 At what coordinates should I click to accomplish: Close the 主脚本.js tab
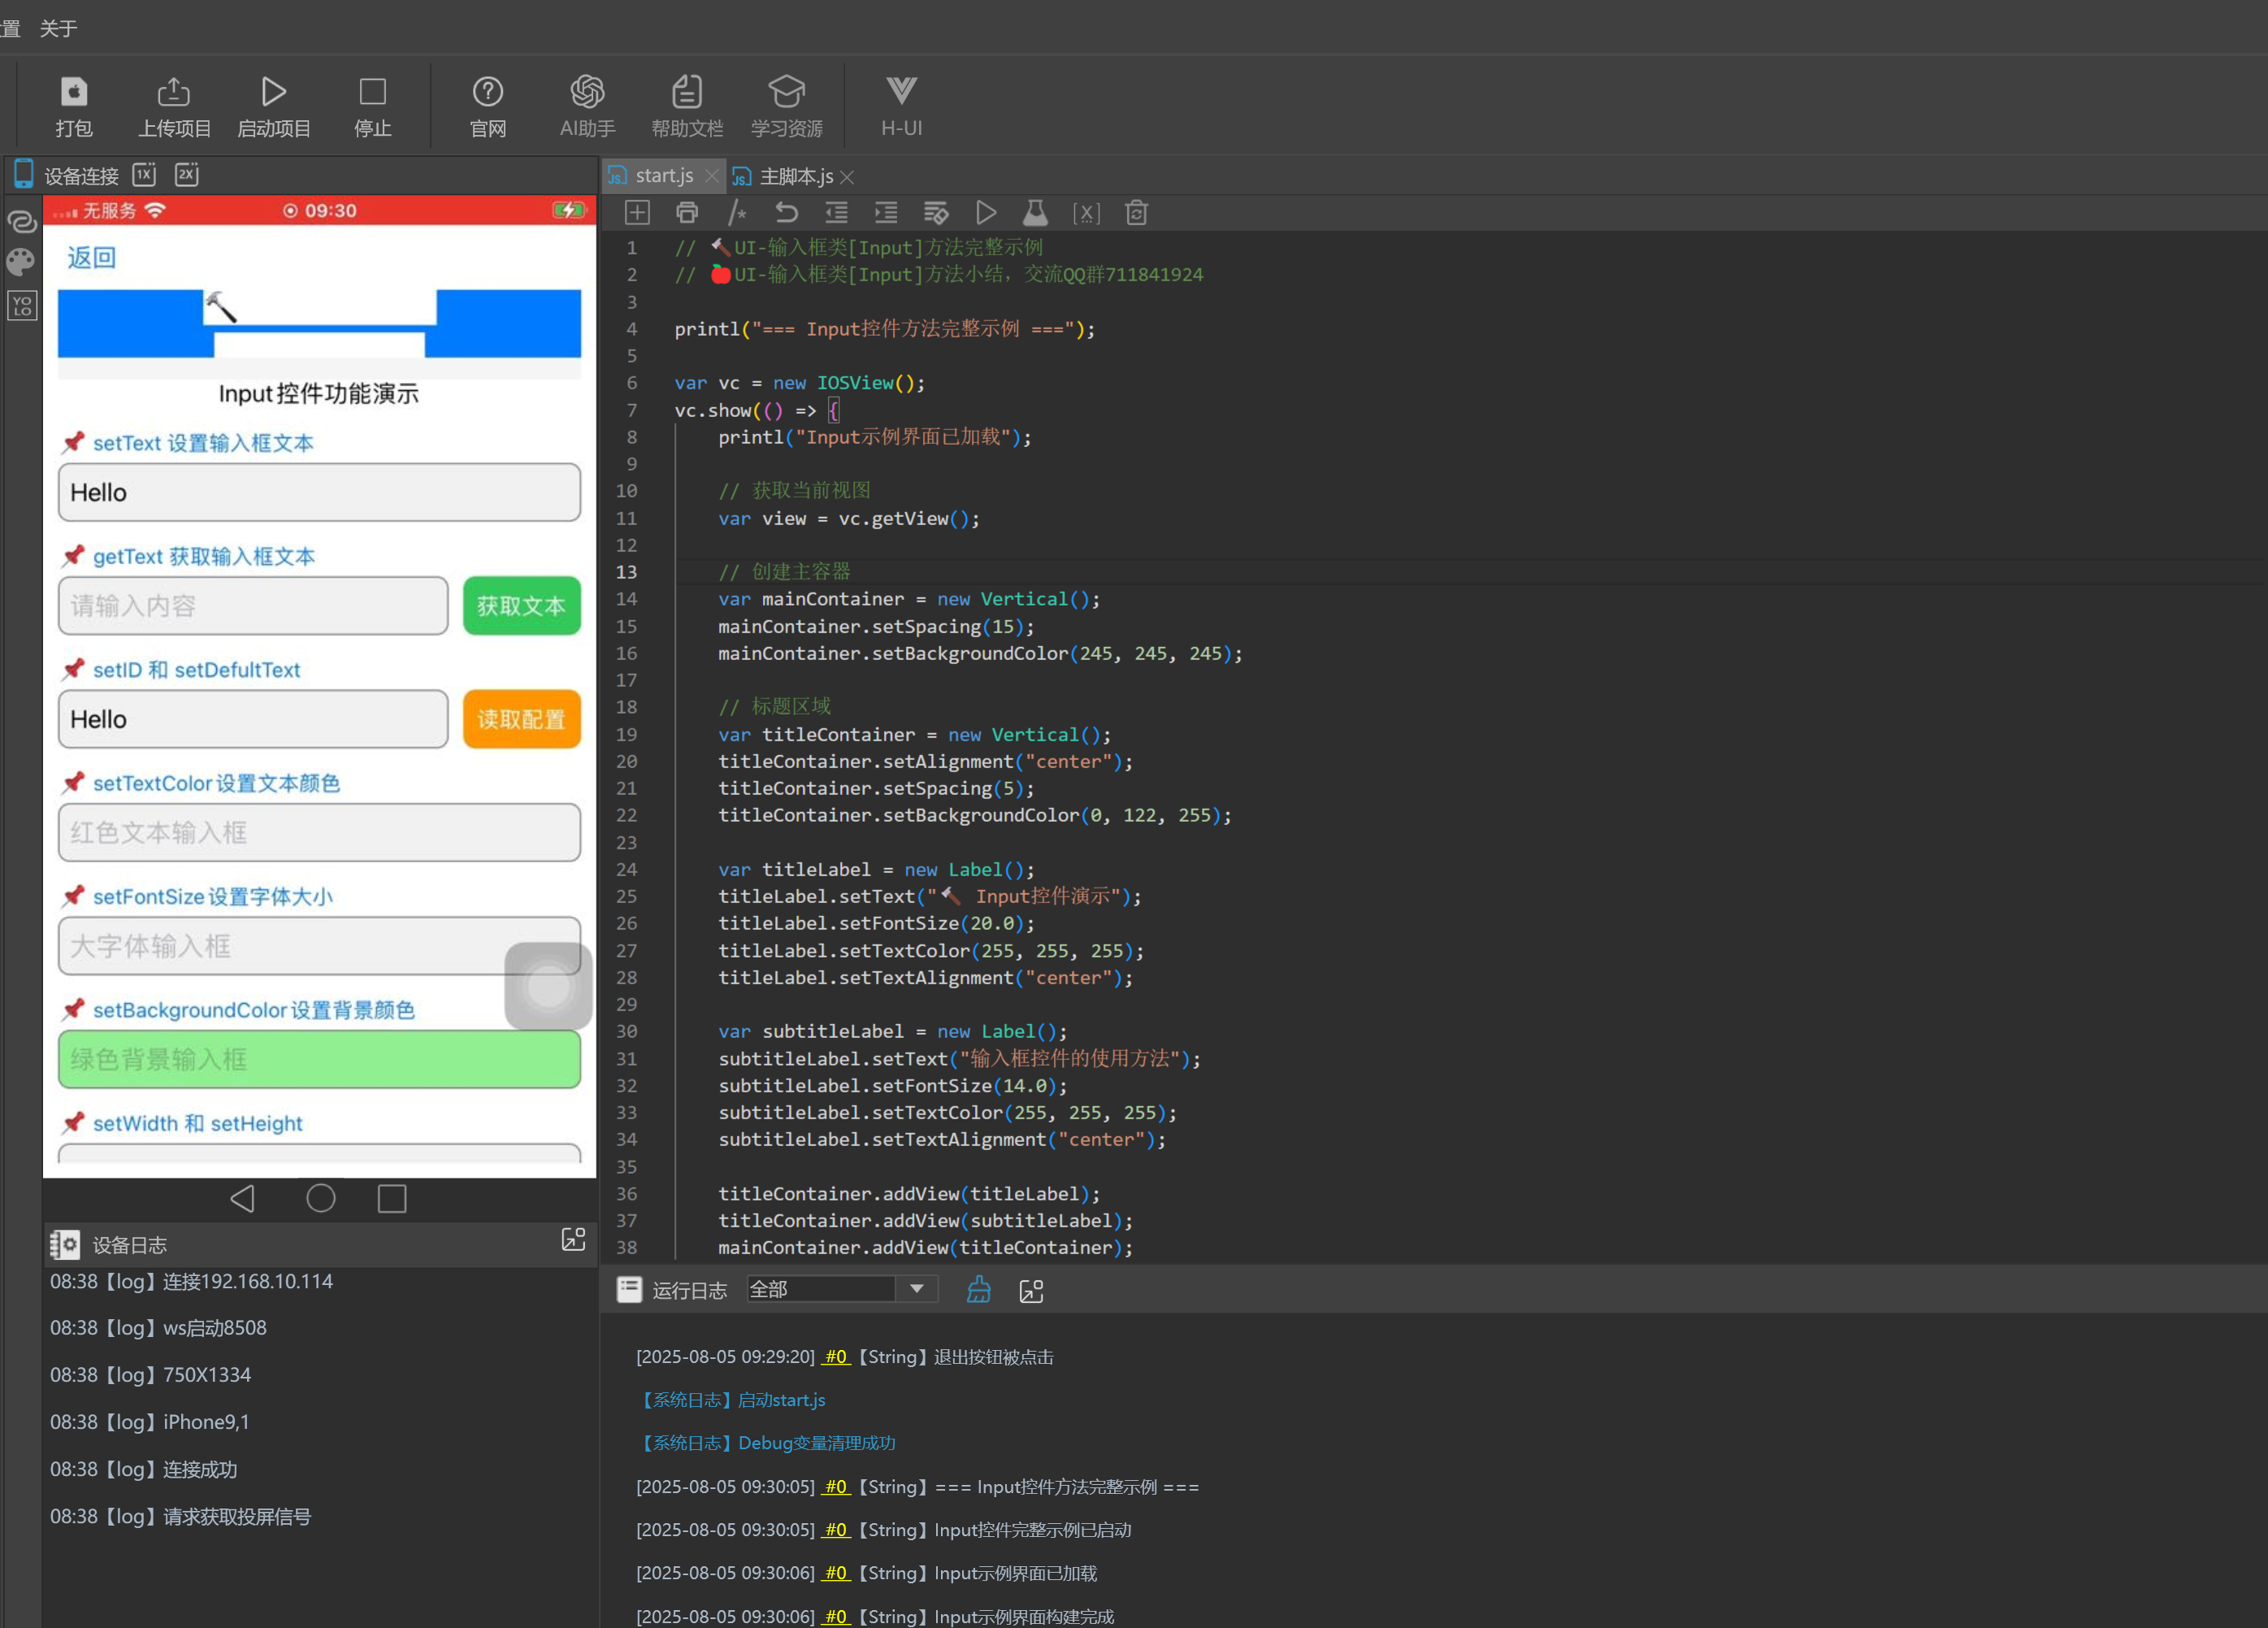[847, 177]
